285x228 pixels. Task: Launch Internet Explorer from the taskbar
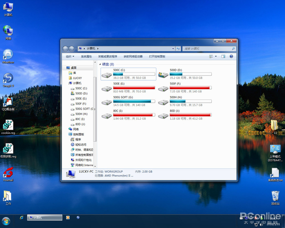coord(22,217)
